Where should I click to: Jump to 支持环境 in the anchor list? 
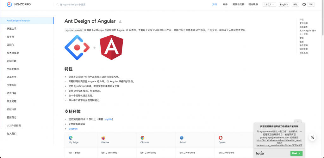pyautogui.click(x=303, y=23)
